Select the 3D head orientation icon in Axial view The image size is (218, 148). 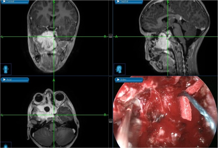6,145
